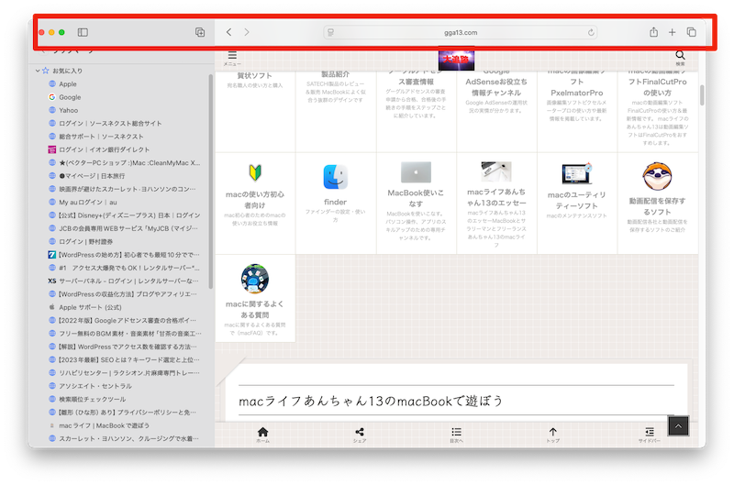Open the FinalCutPro の使い方 card
Viewport: 734px width, 485px height.
point(657,112)
